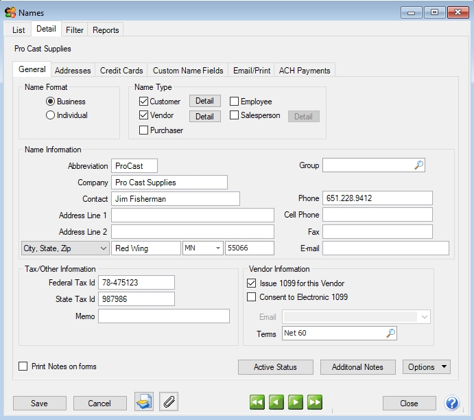This screenshot has width=474, height=420.
Task: Open the state MN dropdown
Action: click(218, 248)
